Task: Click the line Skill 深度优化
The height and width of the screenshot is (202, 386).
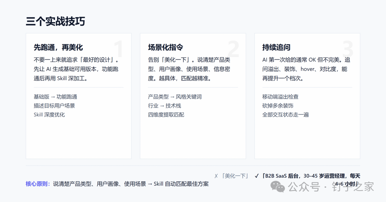Action: (49, 115)
